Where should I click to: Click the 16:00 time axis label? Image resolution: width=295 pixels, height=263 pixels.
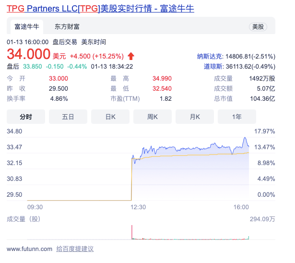(241, 207)
